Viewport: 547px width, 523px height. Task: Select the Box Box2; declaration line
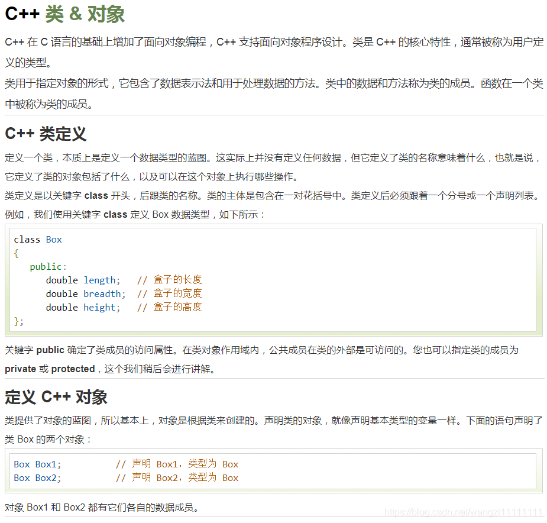point(38,477)
